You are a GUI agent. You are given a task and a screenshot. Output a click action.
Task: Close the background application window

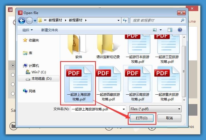point(192,9)
